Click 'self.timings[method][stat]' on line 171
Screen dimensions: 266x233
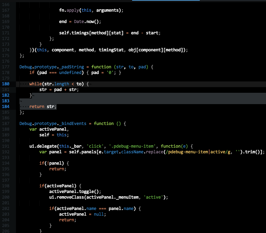(x=91, y=33)
